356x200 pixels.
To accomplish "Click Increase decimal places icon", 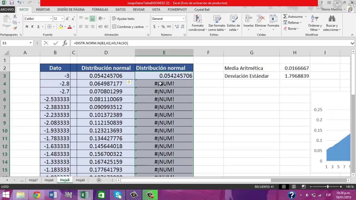I will tap(176, 27).
